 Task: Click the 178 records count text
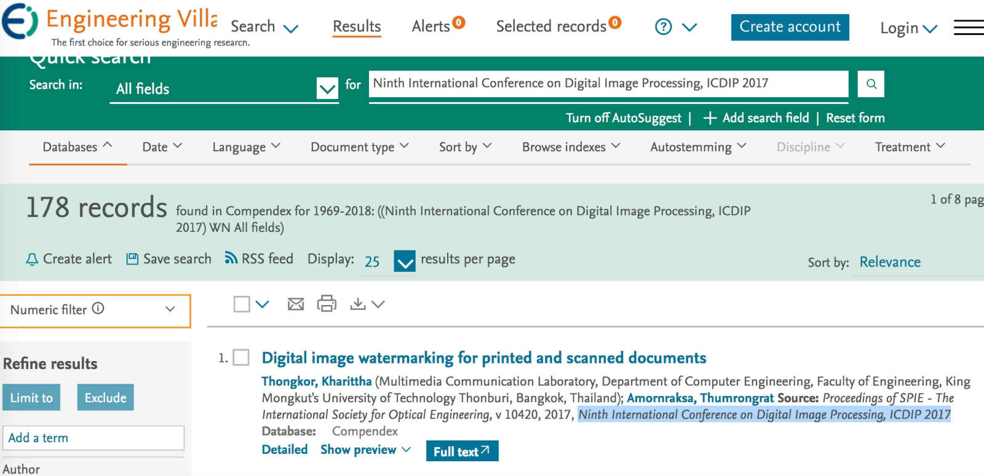click(97, 207)
